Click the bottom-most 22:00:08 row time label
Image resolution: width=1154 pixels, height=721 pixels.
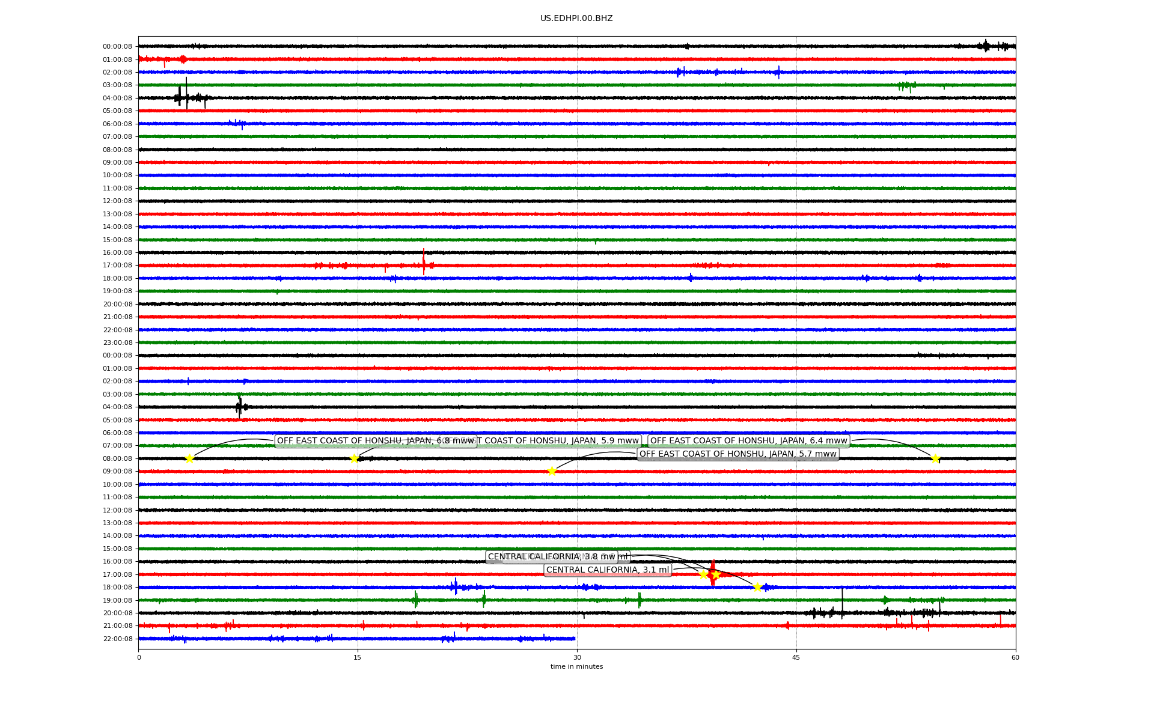point(117,639)
